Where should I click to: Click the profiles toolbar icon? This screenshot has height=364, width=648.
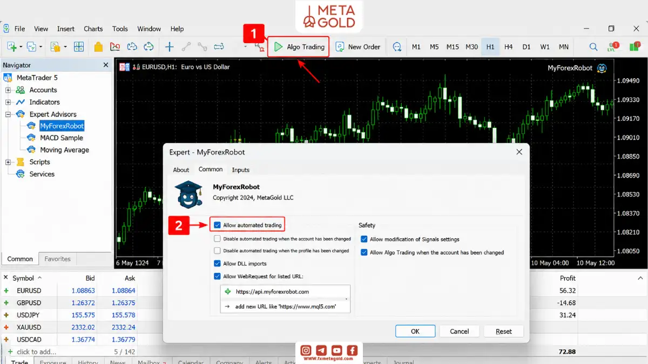[x=31, y=47]
